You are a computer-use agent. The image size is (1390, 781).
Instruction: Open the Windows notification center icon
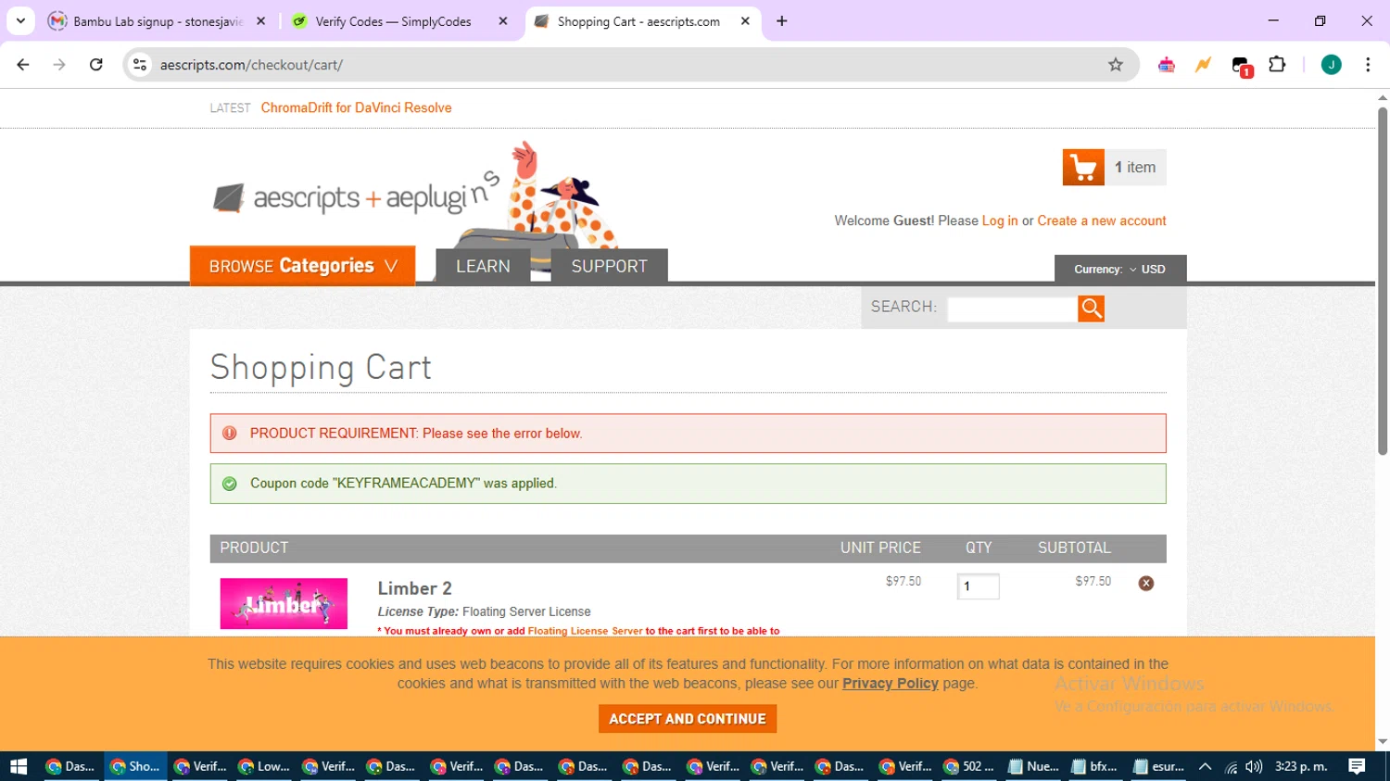[1357, 766]
